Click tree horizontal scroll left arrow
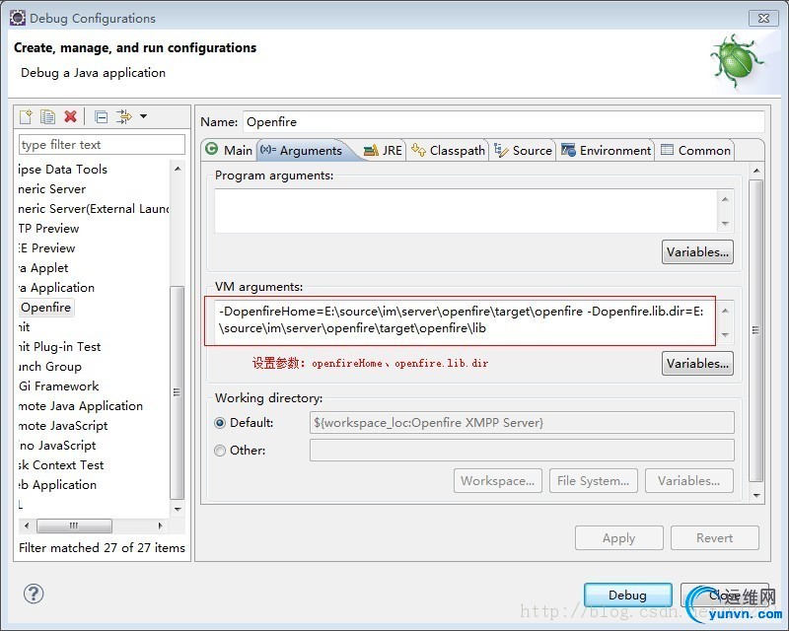 pos(27,526)
